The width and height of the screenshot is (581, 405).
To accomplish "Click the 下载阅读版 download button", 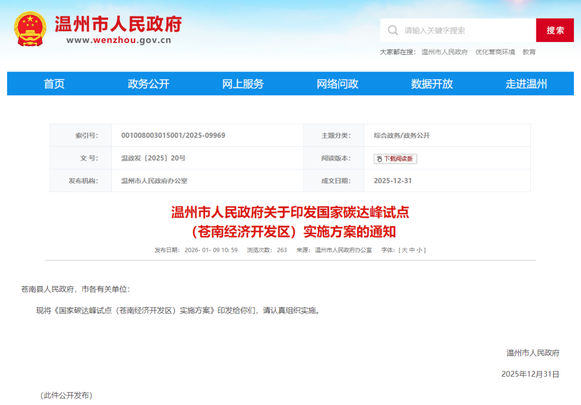I will point(395,159).
